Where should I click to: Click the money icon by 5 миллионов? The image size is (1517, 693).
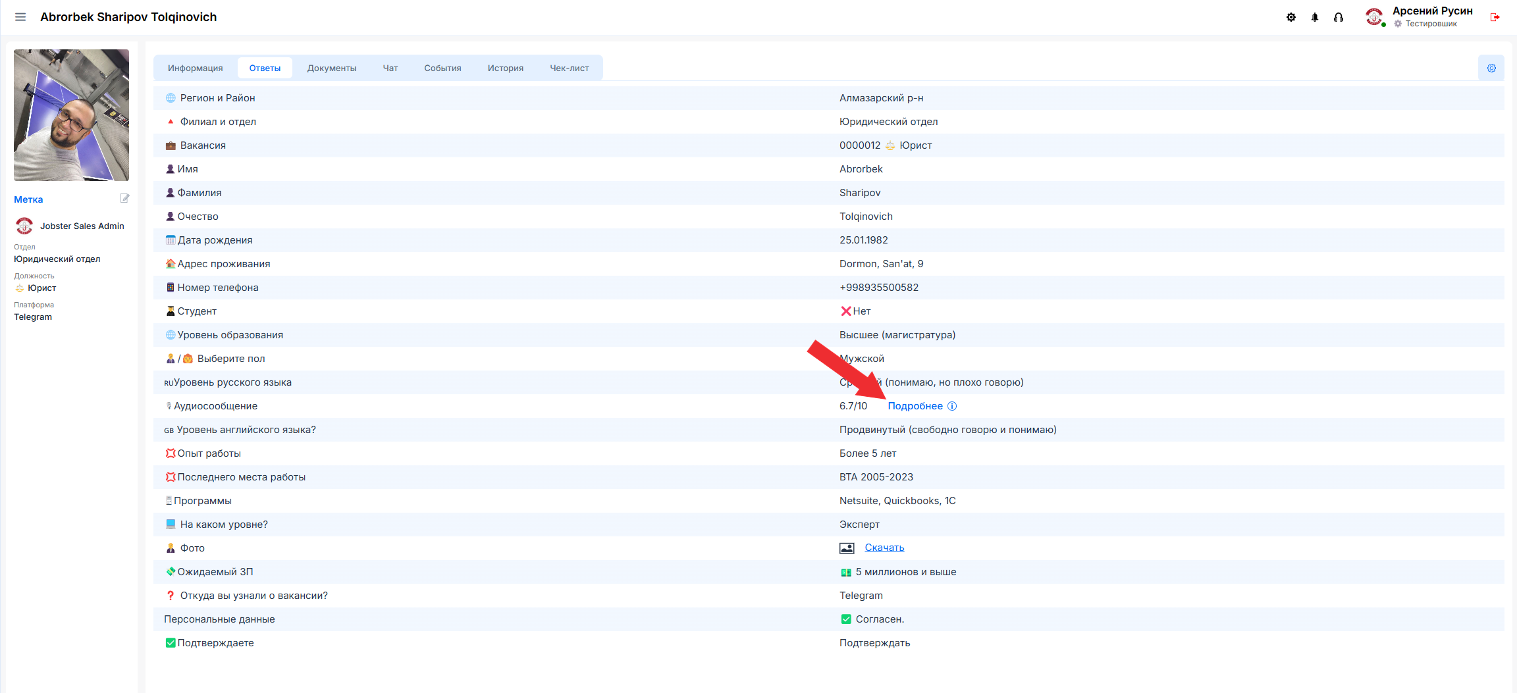click(846, 573)
